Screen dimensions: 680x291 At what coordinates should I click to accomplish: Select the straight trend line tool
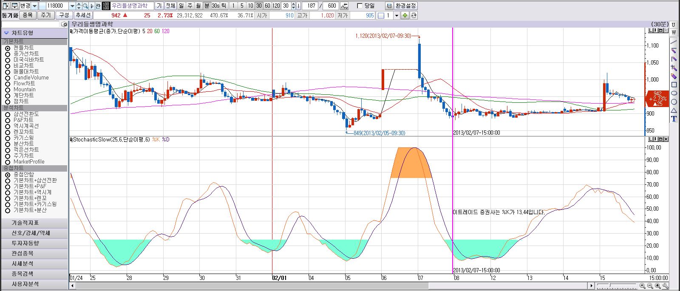click(x=674, y=42)
